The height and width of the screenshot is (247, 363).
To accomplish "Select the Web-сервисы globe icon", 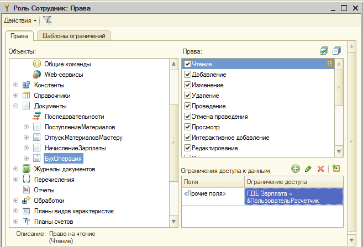I will tap(36, 75).
